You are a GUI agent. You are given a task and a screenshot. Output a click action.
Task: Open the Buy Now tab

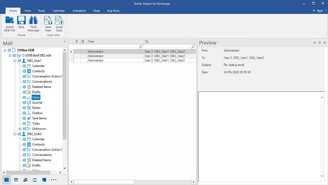(113, 11)
